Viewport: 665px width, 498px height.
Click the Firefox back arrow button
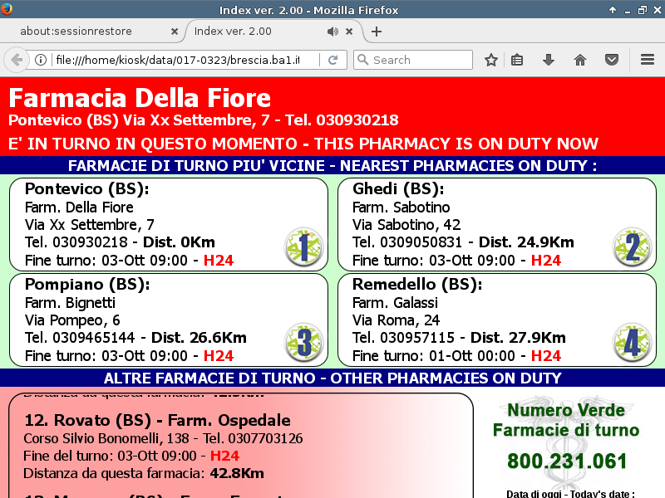coord(16,60)
